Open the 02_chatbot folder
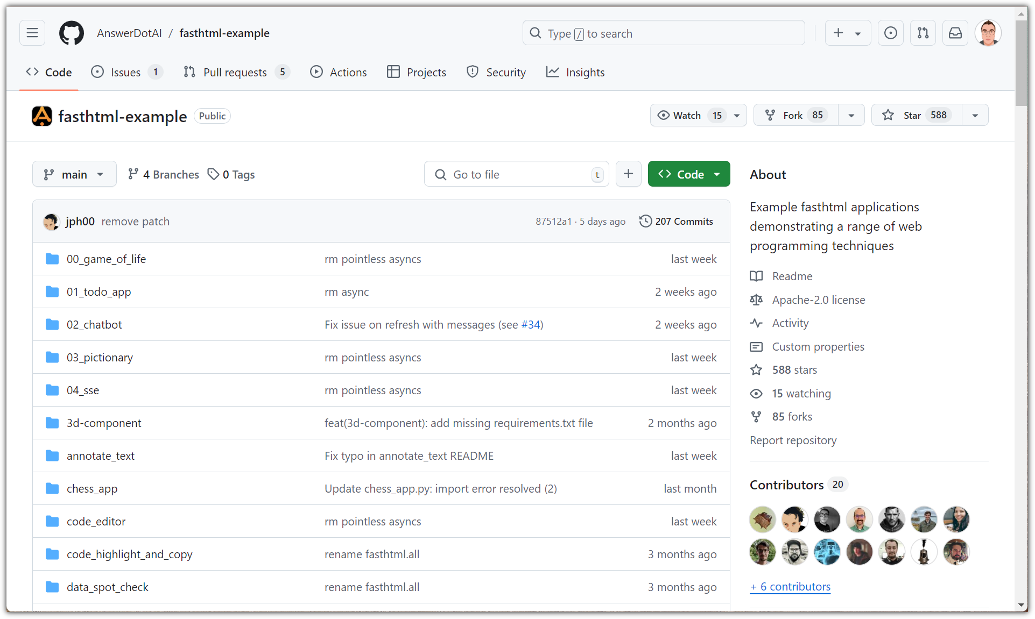 click(94, 325)
